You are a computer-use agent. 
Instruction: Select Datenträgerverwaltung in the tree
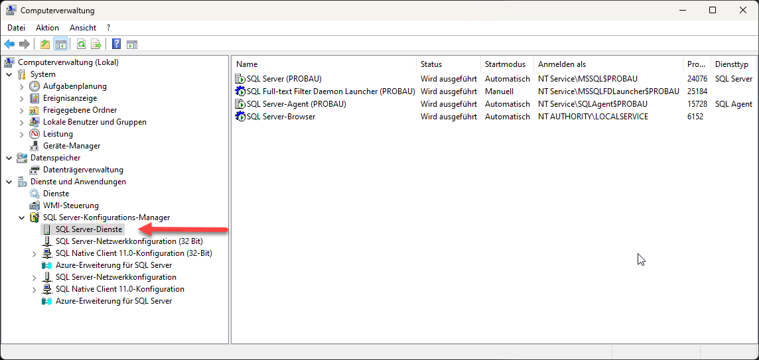click(83, 170)
